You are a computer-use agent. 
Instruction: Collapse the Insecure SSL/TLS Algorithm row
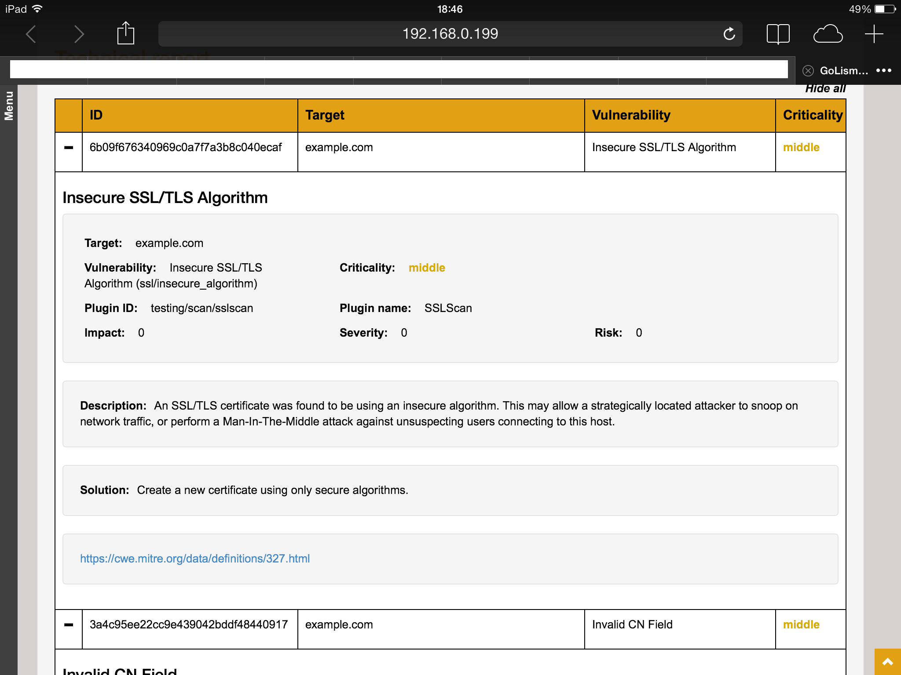(69, 148)
